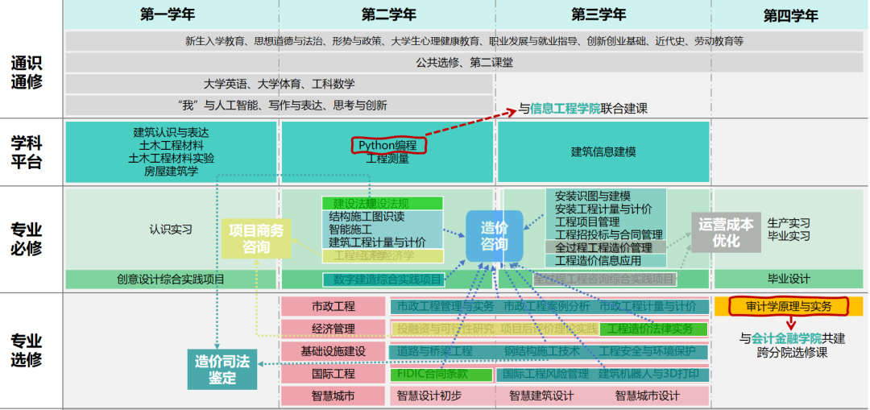This screenshot has width=870, height=410.
Task: Click 建筑机器人与3D打印 course text
Action: point(648,374)
